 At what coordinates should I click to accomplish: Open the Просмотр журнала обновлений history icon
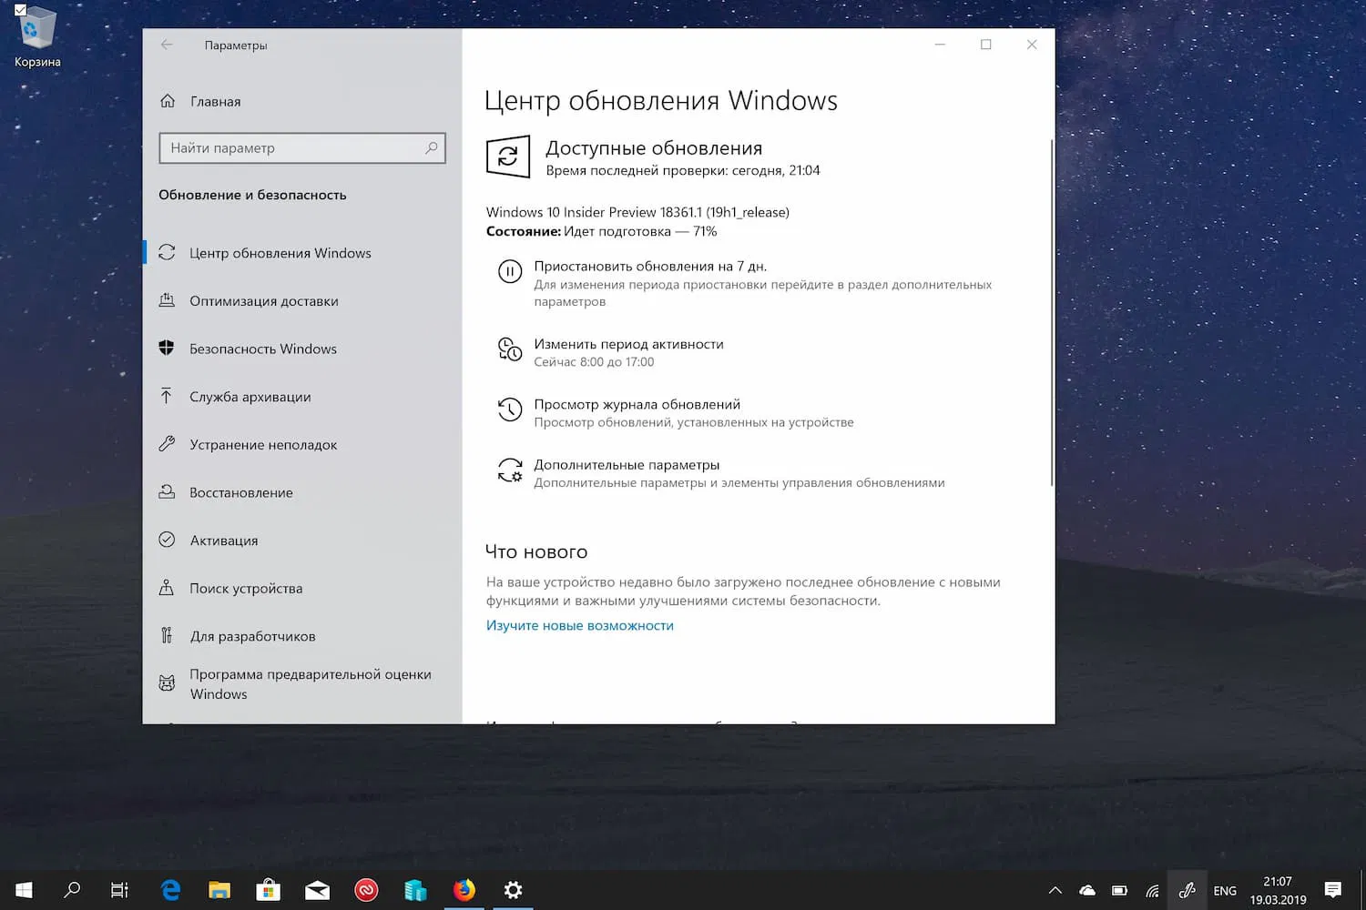pos(509,409)
